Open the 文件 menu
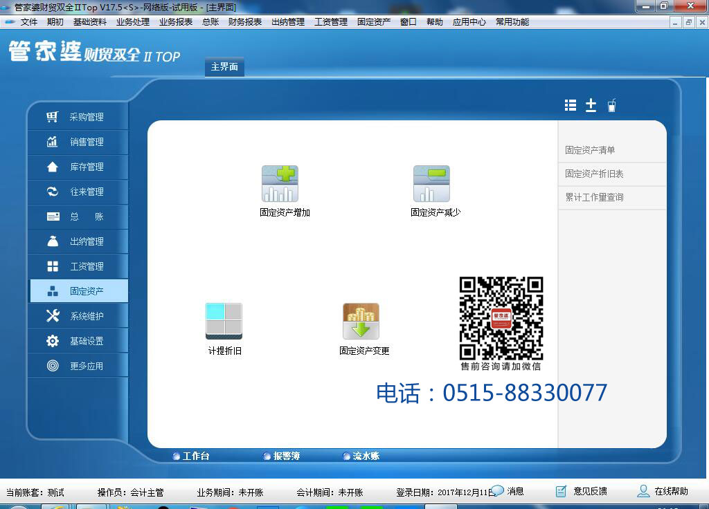This screenshot has height=509, width=709. 29,21
